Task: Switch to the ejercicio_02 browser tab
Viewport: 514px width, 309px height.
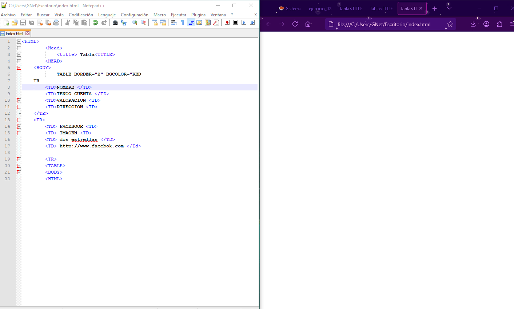Action: (x=319, y=8)
